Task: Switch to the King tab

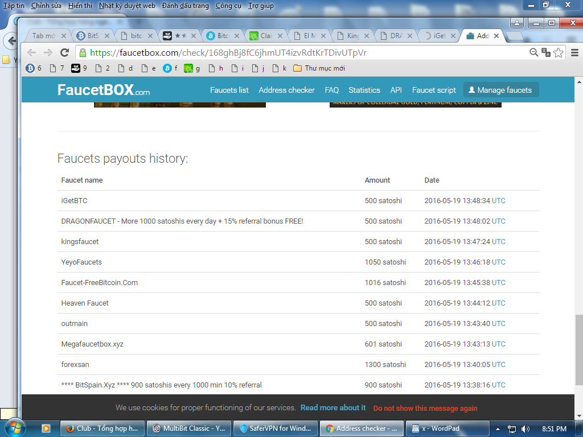Action: [352, 36]
